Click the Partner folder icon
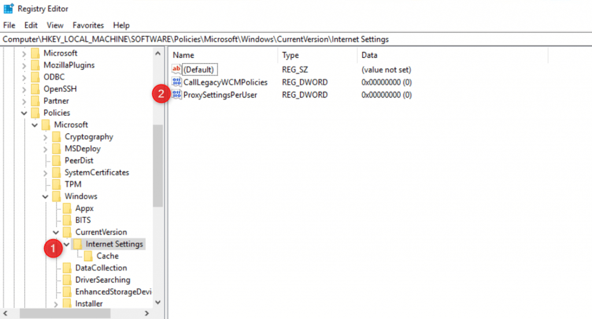592x319 pixels. (35, 101)
